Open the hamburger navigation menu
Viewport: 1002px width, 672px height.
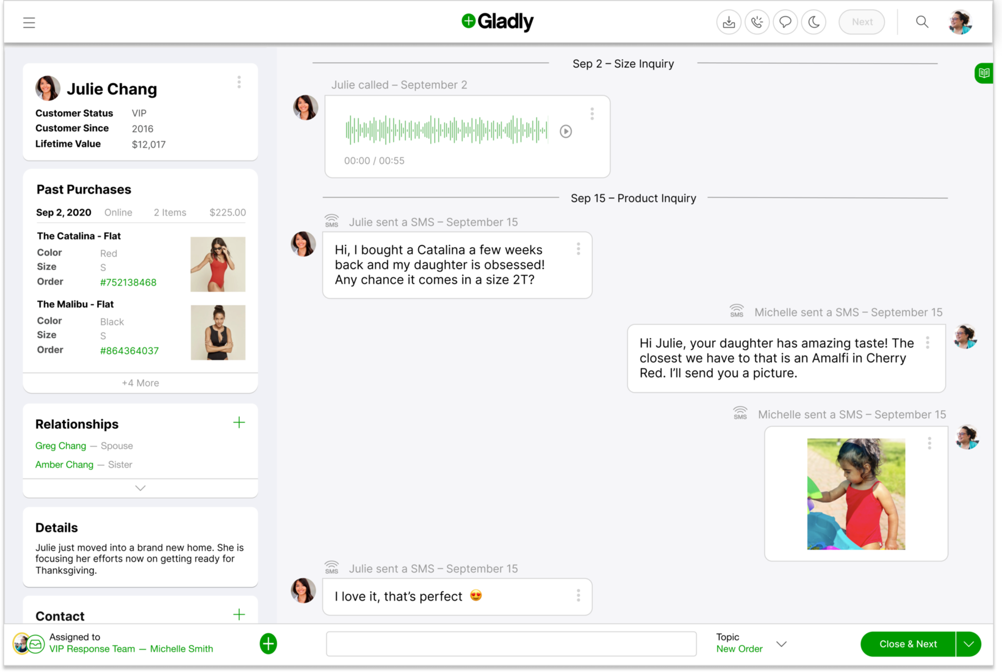tap(29, 22)
